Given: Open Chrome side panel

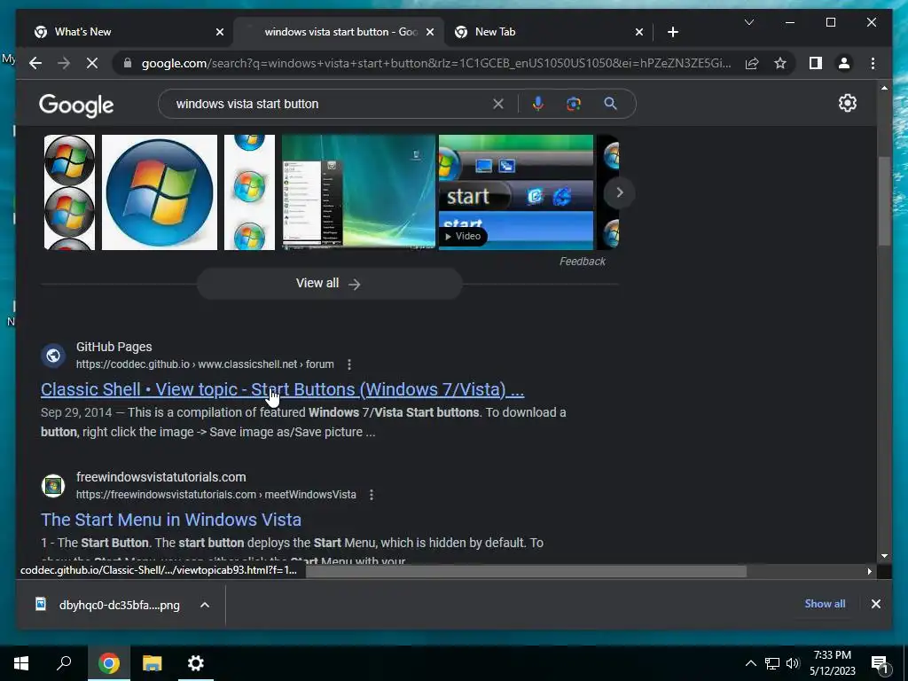Looking at the screenshot, I should coord(816,63).
